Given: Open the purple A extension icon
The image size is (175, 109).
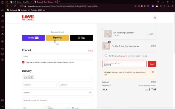Looking at the screenshot, I should coord(153,6).
